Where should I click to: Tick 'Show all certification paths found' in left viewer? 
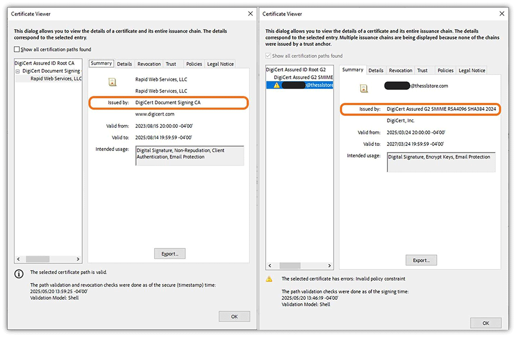tap(17, 49)
